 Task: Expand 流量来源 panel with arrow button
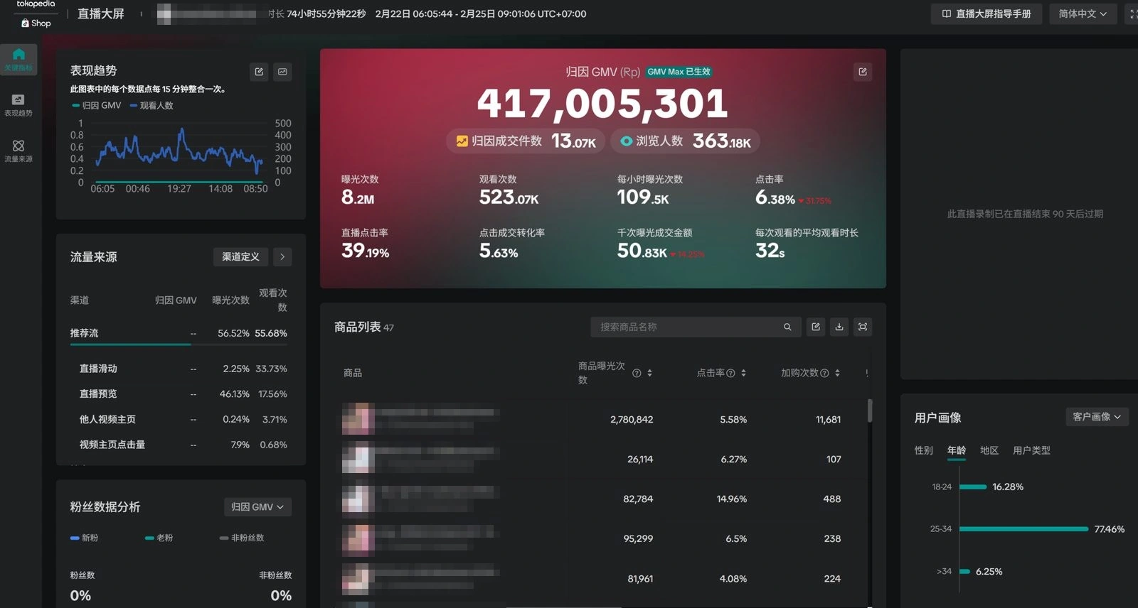(x=282, y=257)
